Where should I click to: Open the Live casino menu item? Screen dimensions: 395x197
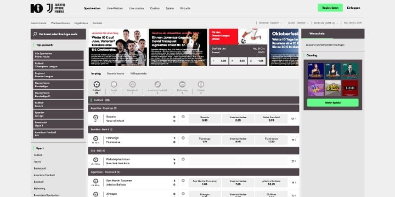136,8
